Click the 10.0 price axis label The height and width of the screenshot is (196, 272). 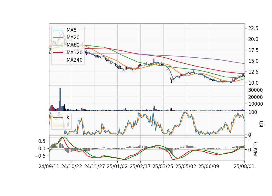(253, 83)
